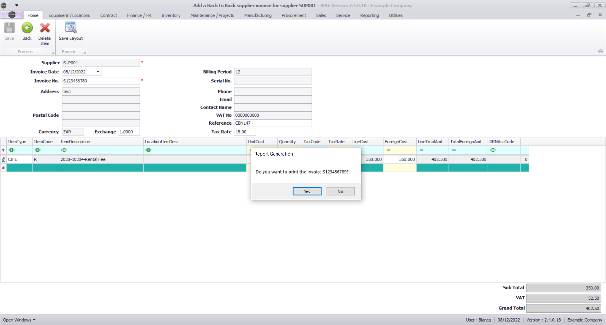606x325 pixels.
Task: Switch to the Home ribbon tab
Action: point(33,15)
